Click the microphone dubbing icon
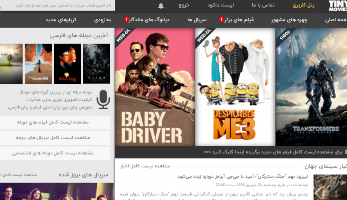Screen dimensions: 347x200 pyautogui.click(x=103, y=99)
